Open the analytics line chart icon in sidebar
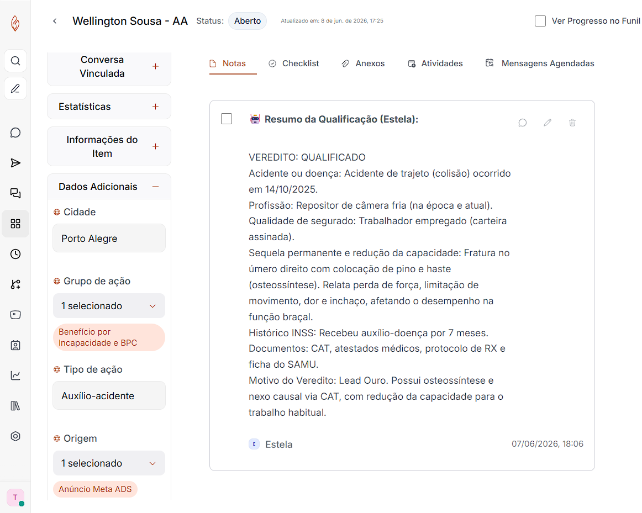Screen dimensions: 642x513 pyautogui.click(x=15, y=375)
